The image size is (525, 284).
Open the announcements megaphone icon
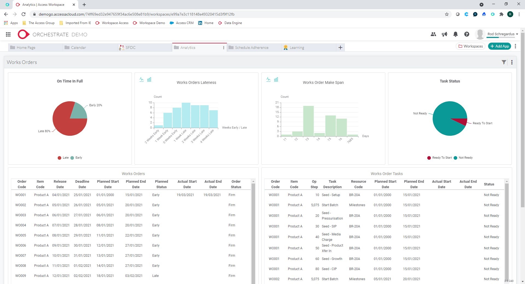(x=445, y=34)
